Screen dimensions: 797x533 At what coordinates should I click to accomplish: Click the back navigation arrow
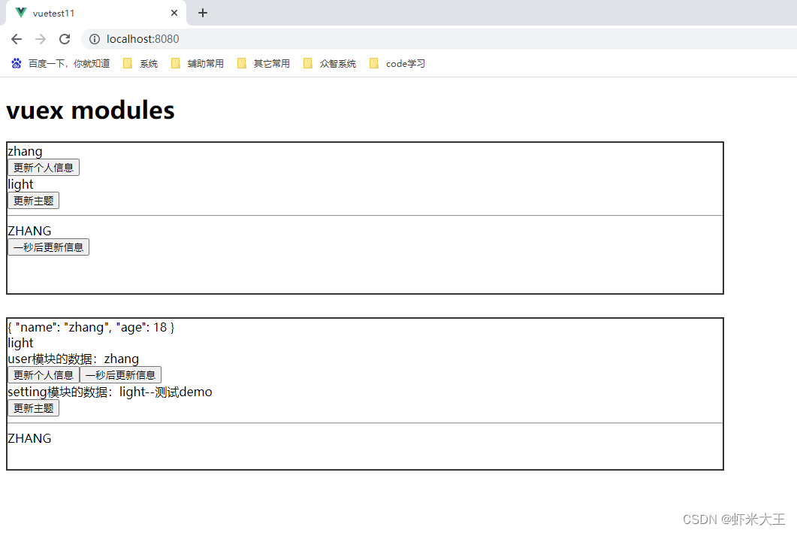[x=16, y=38]
